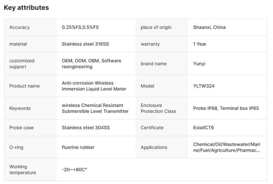Click the Stainless steel 304SS probe case value
This screenshot has height=184, width=273.
[86, 127]
